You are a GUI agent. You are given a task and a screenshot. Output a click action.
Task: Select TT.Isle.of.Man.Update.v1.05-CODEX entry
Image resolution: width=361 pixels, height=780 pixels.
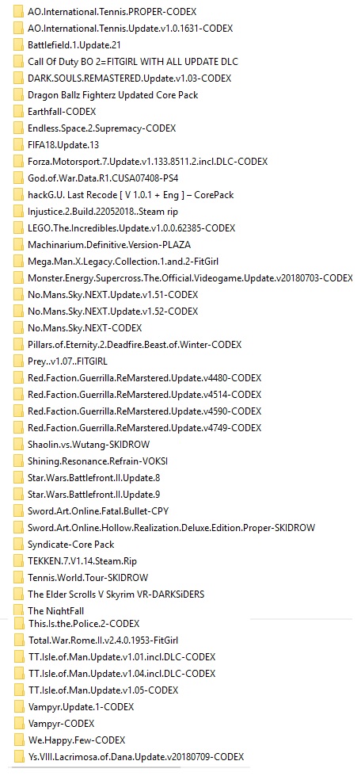coord(103,690)
